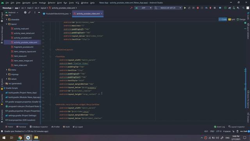Screen dimensions: 250x141
Task: Switch editor to Split view mode
Action: click(232, 19)
